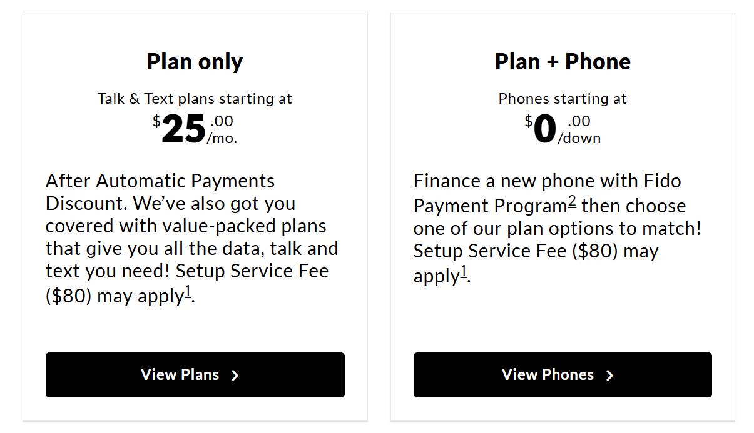Open footnote 2 after Fido Payment Program
The image size is (754, 433).
(x=572, y=202)
